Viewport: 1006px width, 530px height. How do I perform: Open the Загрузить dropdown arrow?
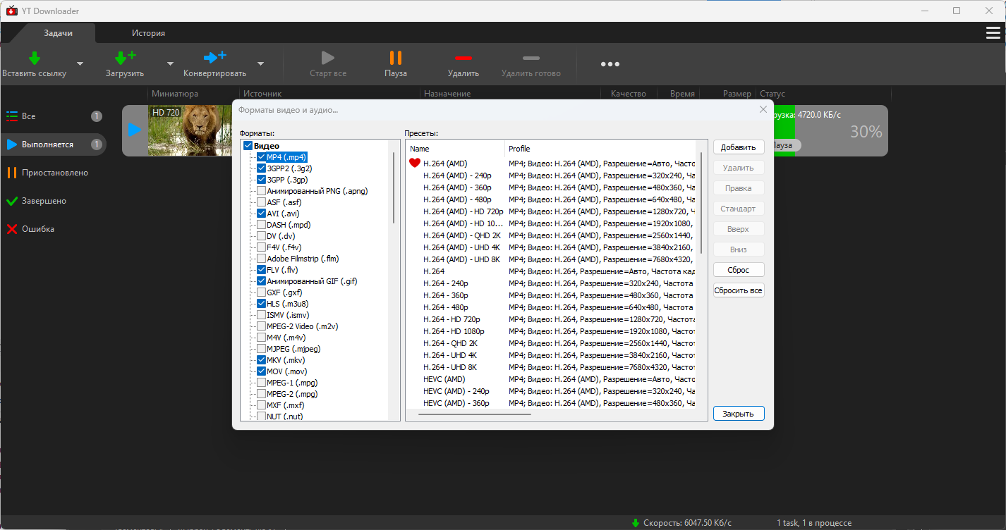pos(170,63)
